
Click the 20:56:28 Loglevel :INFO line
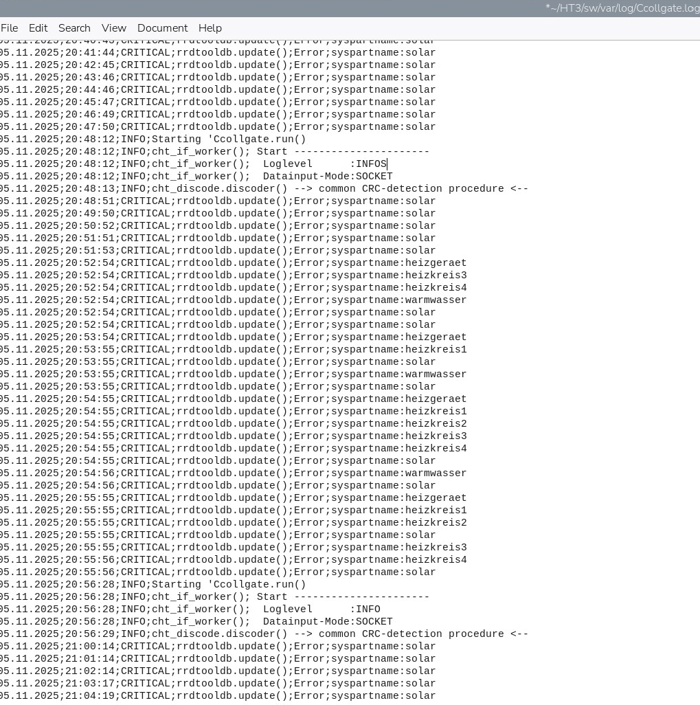click(206, 609)
